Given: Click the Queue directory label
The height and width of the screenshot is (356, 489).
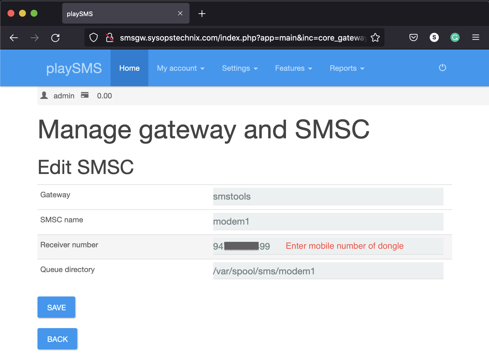Looking at the screenshot, I should click(x=67, y=269).
